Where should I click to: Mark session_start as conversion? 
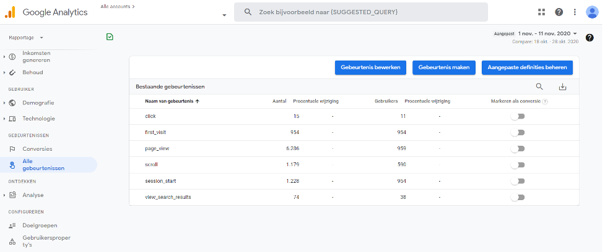[x=518, y=181]
